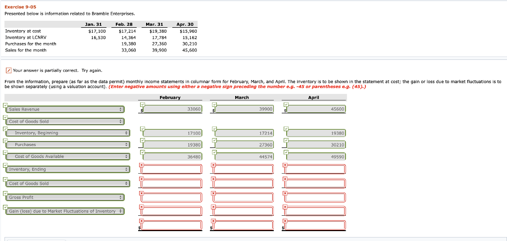This screenshot has height=241, width=507.
Task: Click red X icon on April Gross Profit
Action: coord(285,193)
